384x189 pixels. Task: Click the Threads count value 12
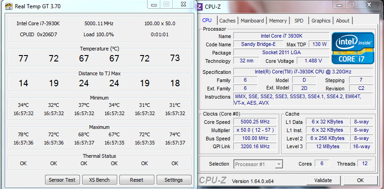pos(365,164)
